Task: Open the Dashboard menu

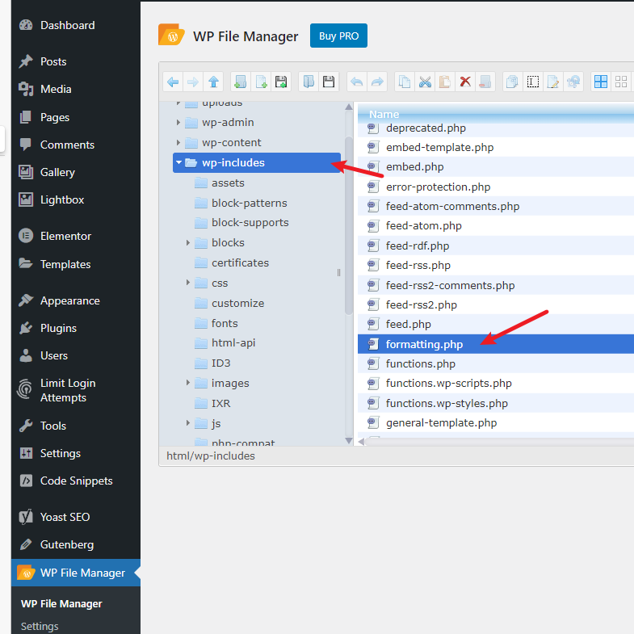Action: click(76, 25)
